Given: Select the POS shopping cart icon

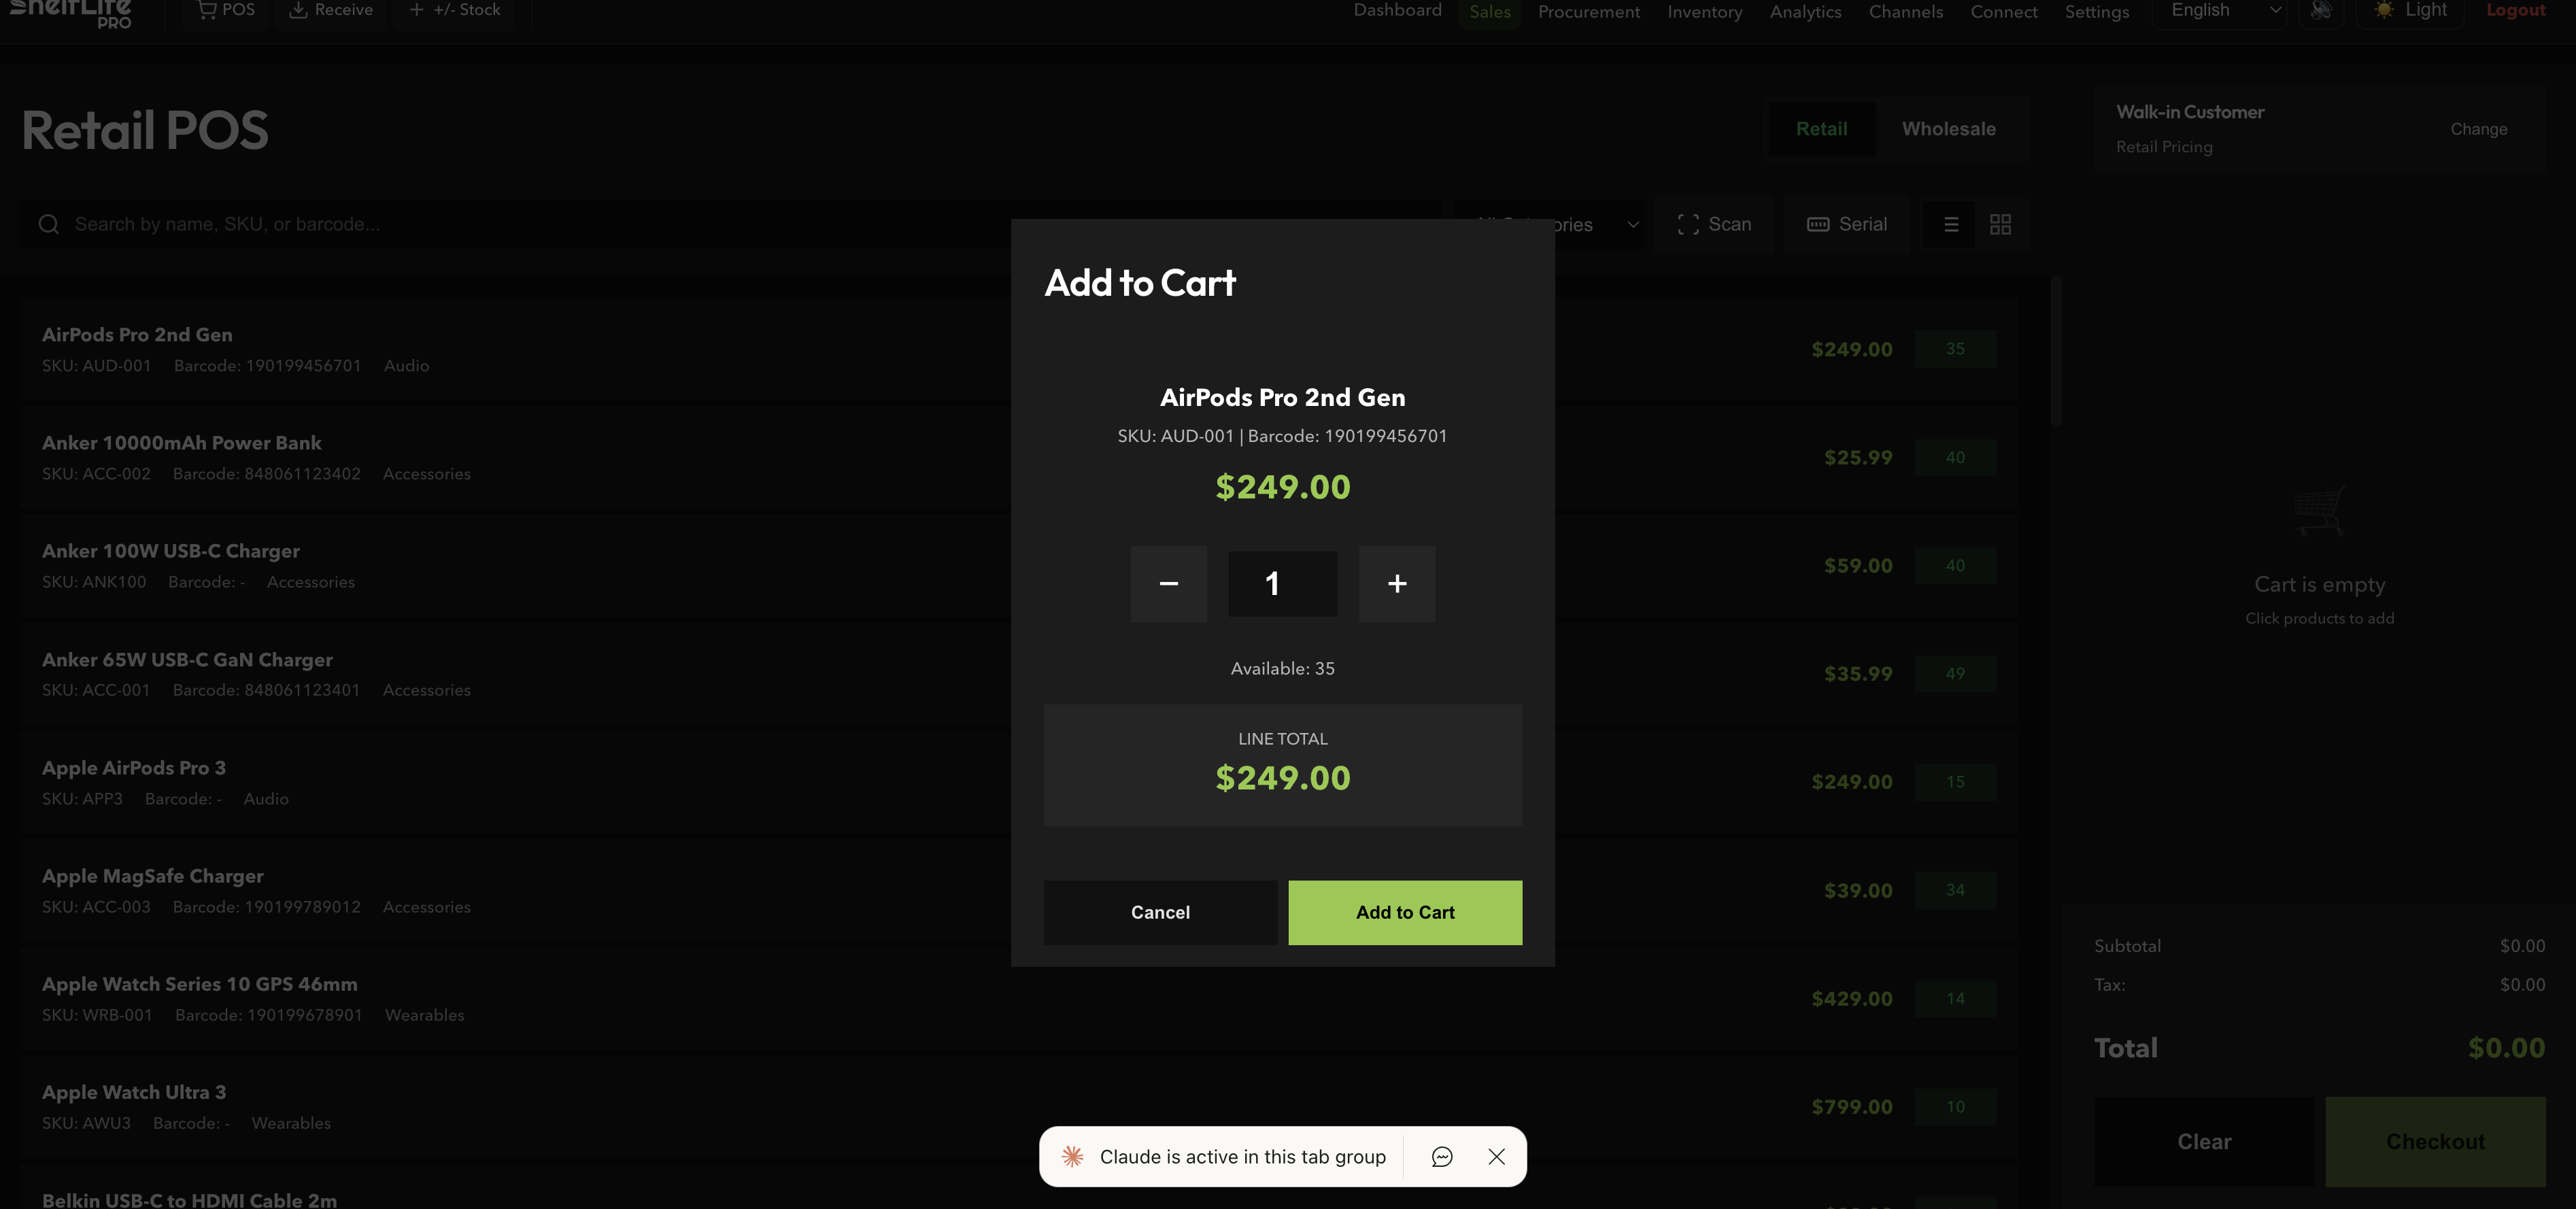Looking at the screenshot, I should pos(208,10).
